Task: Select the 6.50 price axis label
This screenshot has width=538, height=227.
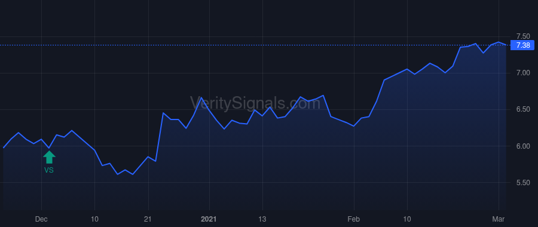Action: [523, 109]
